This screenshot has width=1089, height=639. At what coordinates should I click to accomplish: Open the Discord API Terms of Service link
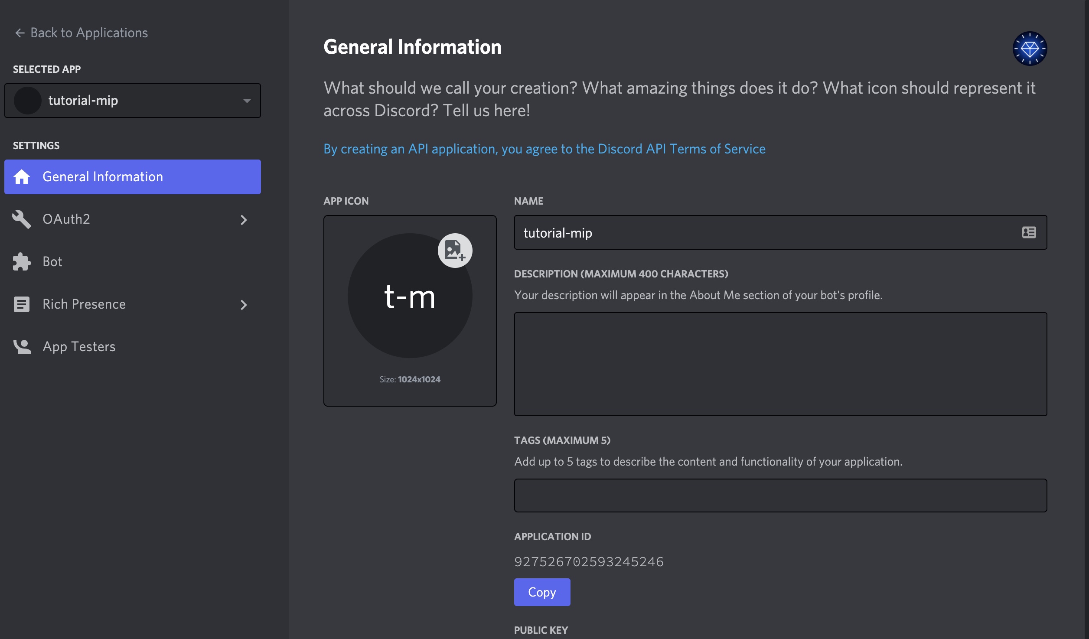coord(544,149)
